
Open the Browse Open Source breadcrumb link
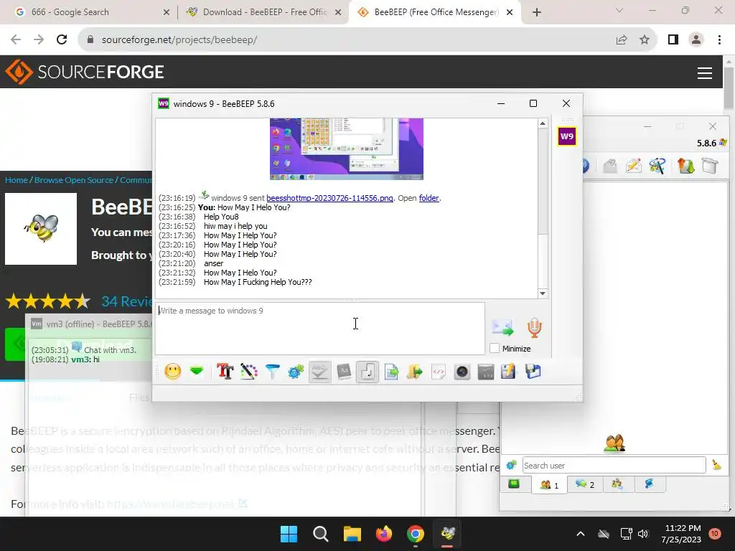click(74, 180)
